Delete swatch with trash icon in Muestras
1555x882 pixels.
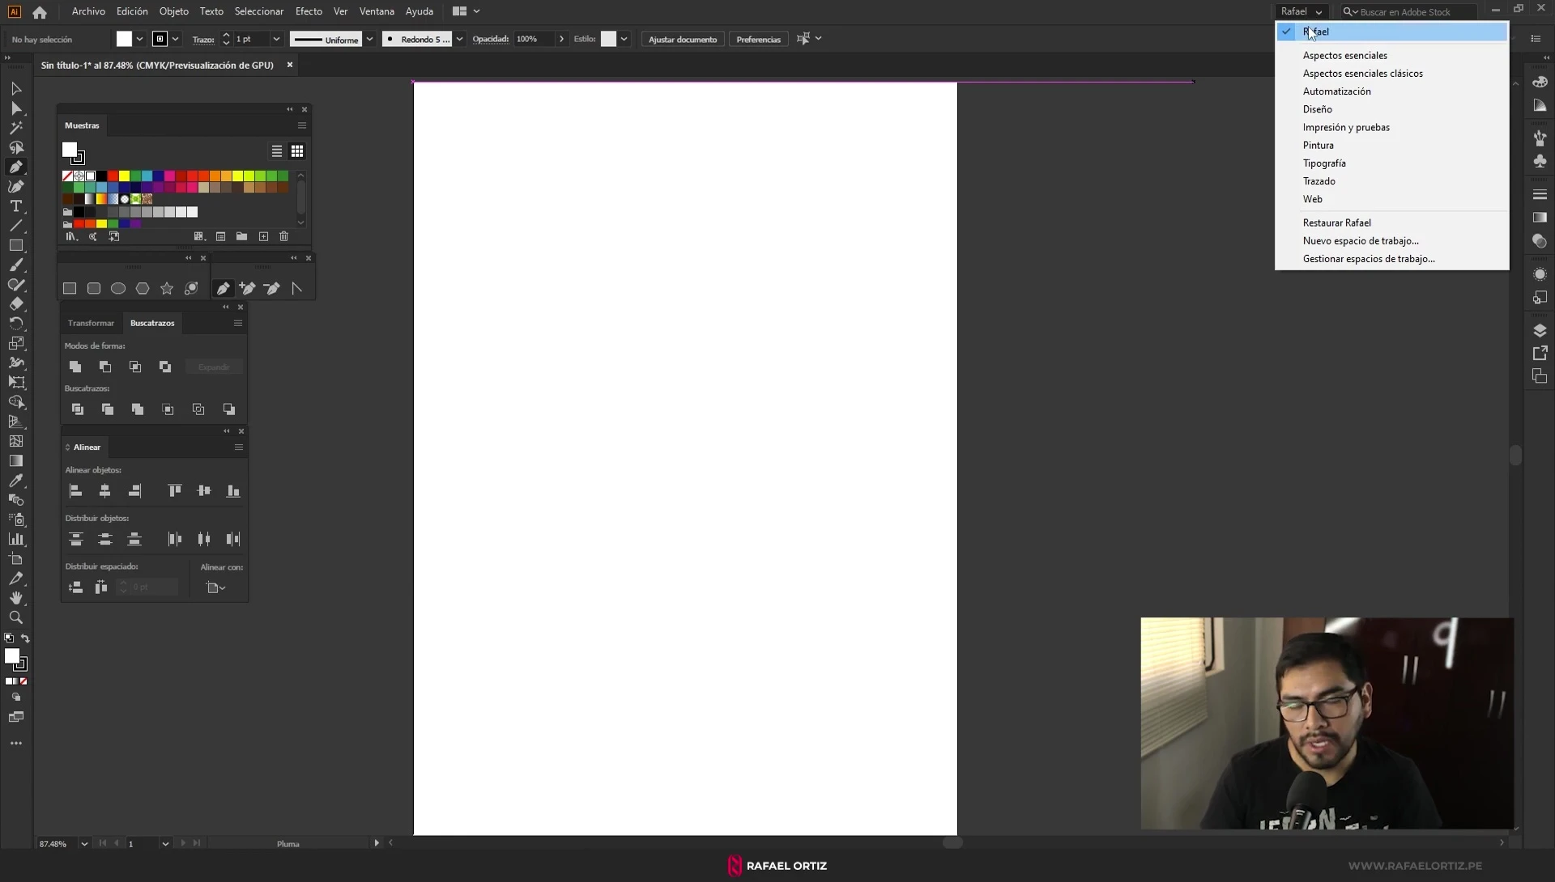tap(283, 236)
